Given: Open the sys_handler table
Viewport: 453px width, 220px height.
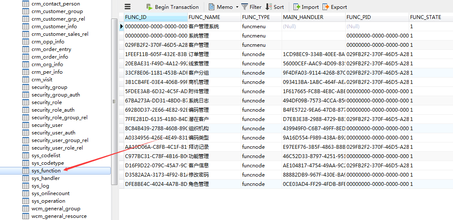Looking at the screenshot, I should [x=45, y=178].
